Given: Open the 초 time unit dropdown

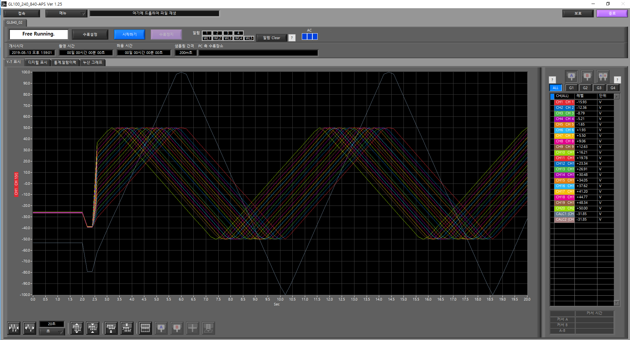Looking at the screenshot, I should click(52, 331).
